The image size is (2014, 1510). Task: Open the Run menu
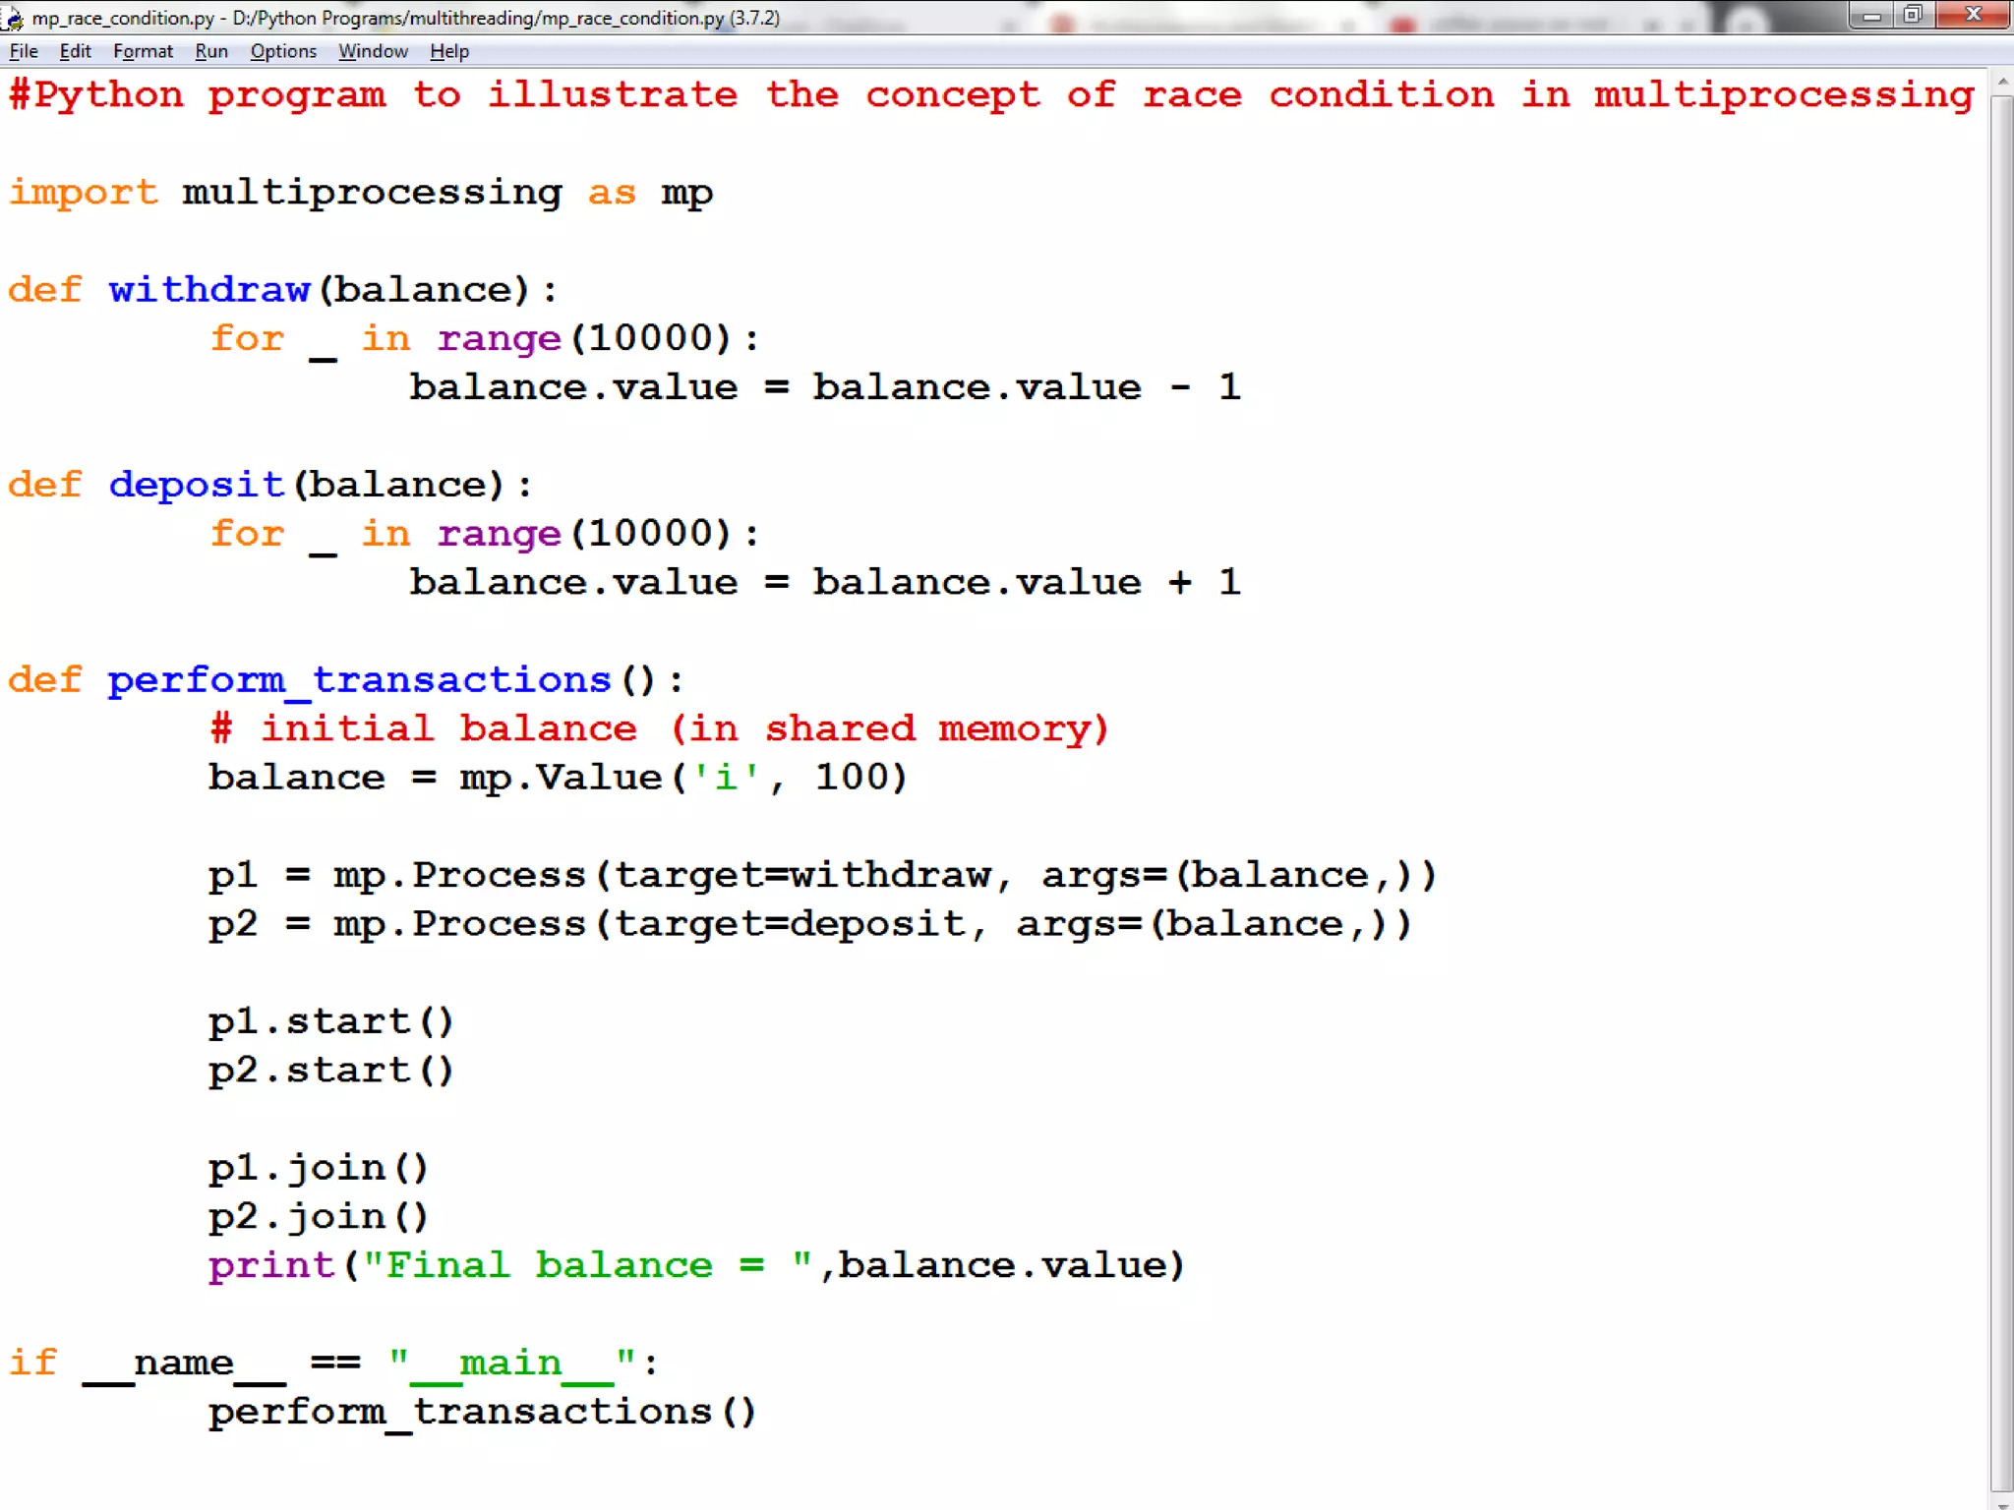pyautogui.click(x=210, y=51)
